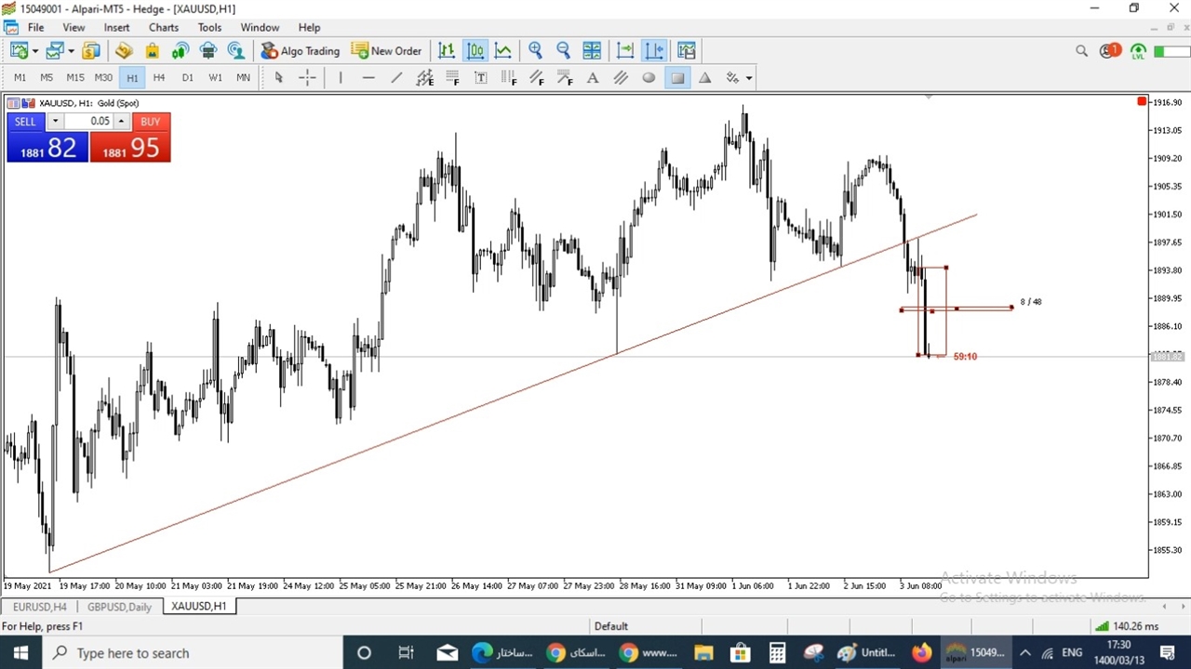Open the lot volume dropdown
The image size is (1191, 669).
pos(56,122)
